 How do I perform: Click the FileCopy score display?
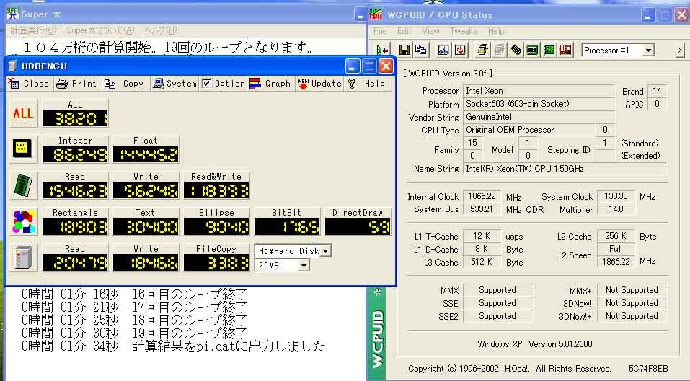click(216, 263)
